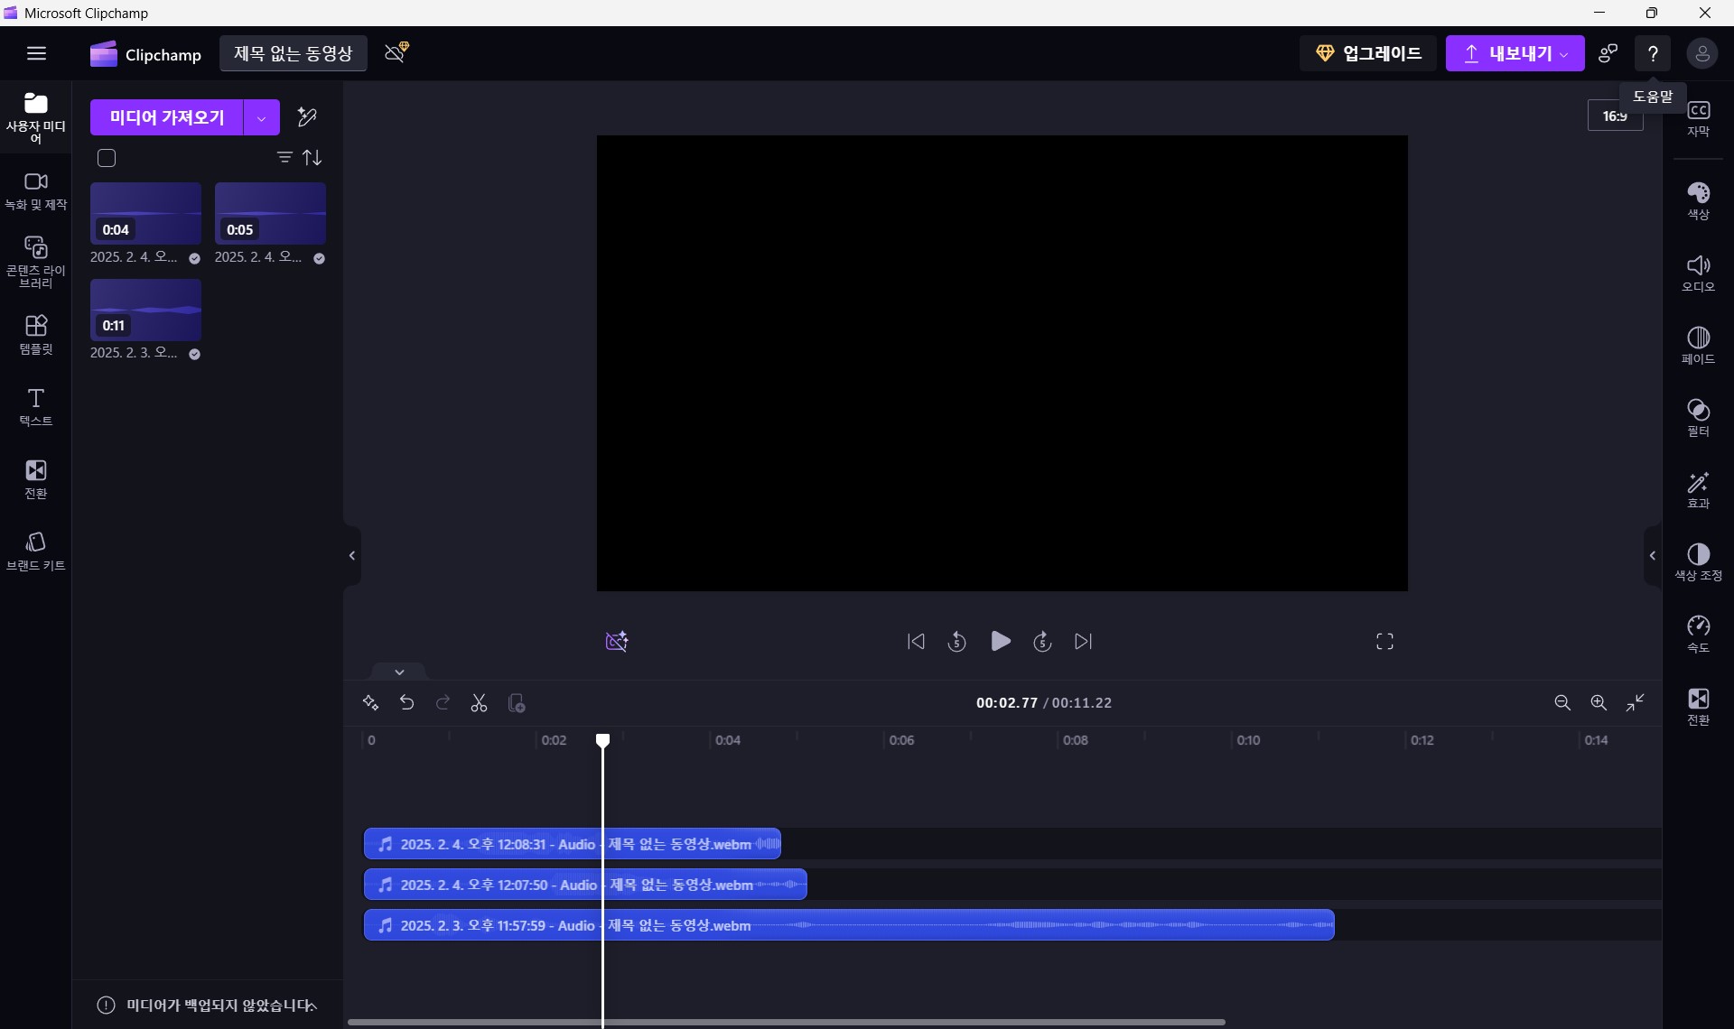Image resolution: width=1734 pixels, height=1029 pixels.
Task: Click the 0:08 mark on timeline ruler
Action: pyautogui.click(x=1075, y=740)
